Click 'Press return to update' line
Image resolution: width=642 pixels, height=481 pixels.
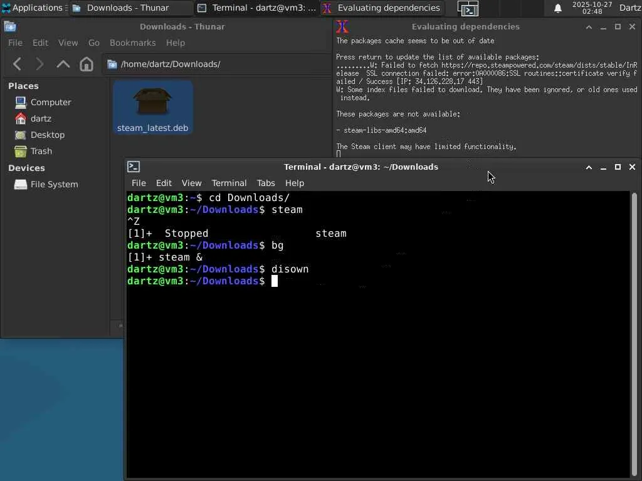pos(438,57)
